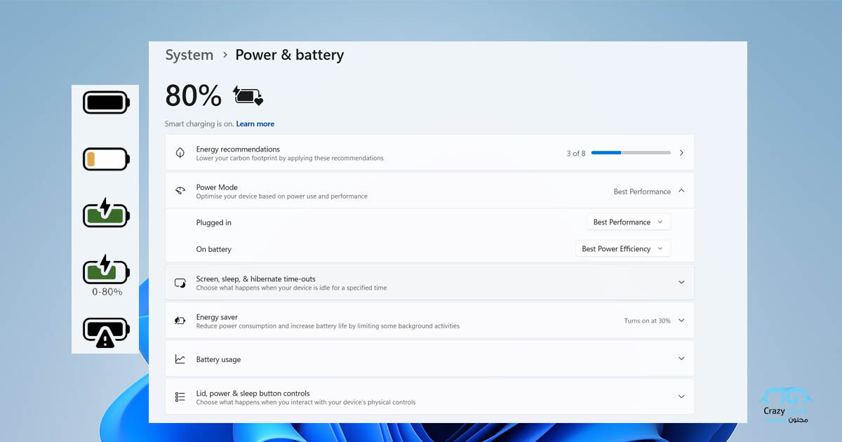The width and height of the screenshot is (842, 442).
Task: Open the Learn more link about smart charging
Action: click(255, 124)
